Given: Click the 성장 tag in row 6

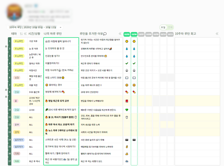Looking at the screenshot, I should pyautogui.click(x=17, y=78).
